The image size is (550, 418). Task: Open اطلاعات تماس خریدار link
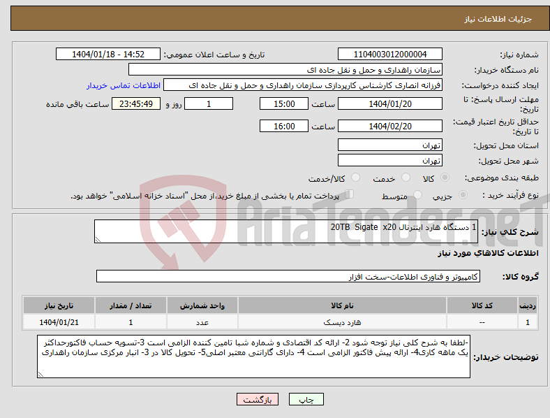[x=124, y=85]
